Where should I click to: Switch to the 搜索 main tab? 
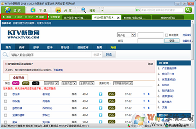coord(89,10)
